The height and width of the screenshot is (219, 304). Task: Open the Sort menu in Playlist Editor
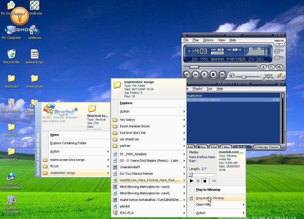click(x=209, y=89)
